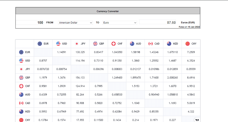Click the Euros (EUR) result label

tap(188, 22)
